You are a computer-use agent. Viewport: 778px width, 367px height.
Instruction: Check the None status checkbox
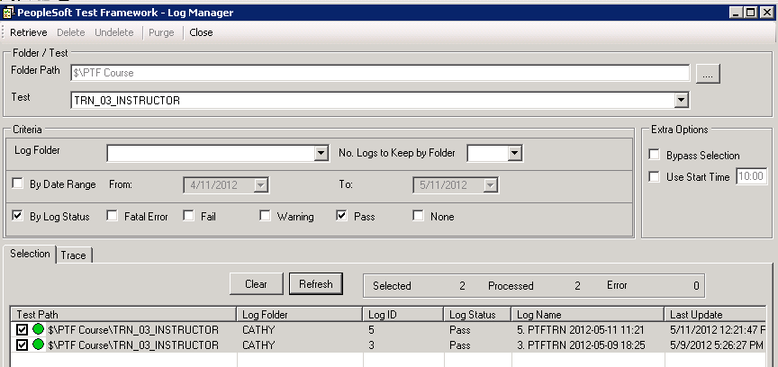click(419, 216)
